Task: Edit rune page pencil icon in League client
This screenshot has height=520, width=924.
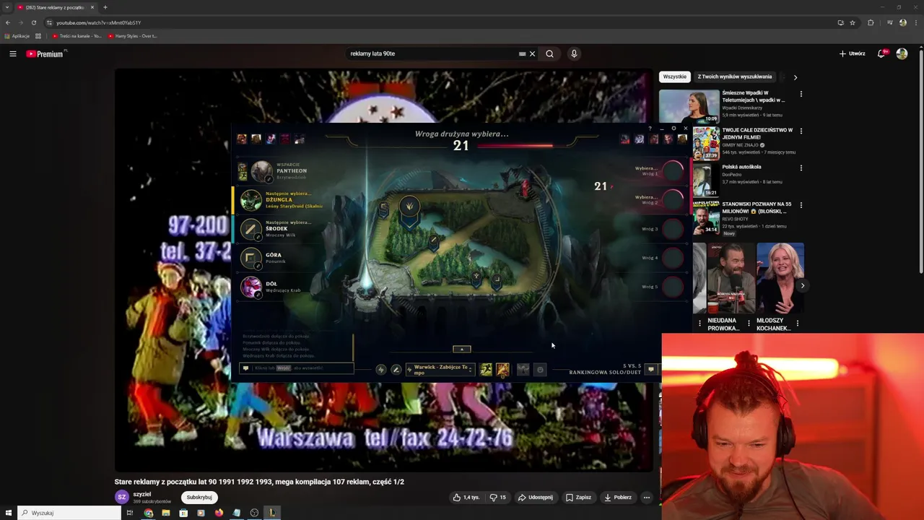Action: [396, 370]
